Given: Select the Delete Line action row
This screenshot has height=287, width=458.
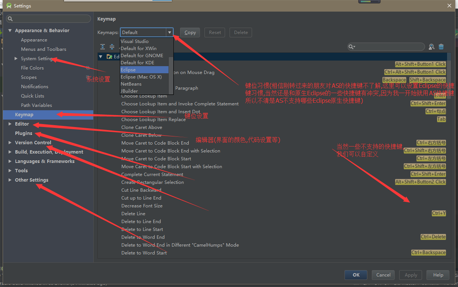Looking at the screenshot, I should pyautogui.click(x=133, y=214).
